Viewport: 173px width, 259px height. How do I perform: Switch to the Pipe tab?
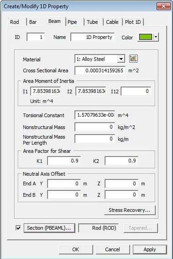pos(72,22)
